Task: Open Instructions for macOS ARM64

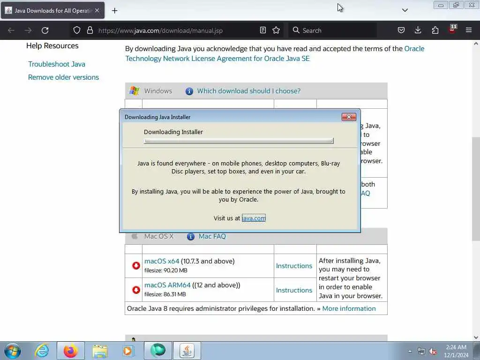Action: click(x=294, y=290)
